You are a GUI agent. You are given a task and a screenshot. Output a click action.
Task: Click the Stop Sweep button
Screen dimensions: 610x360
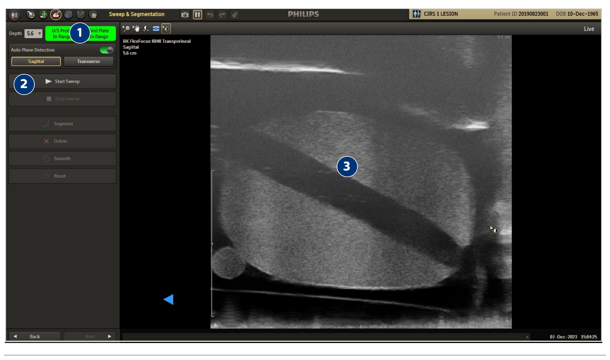62,99
